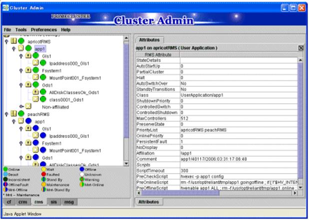Image resolution: width=309 pixels, height=220 pixels.
Task: Click attributes table scroll right arrow
Action: click(x=295, y=193)
